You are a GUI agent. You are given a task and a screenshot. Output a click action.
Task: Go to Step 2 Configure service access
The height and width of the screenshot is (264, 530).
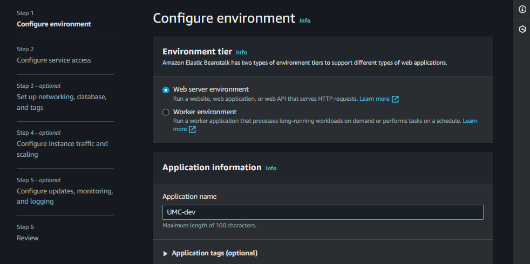tap(54, 60)
